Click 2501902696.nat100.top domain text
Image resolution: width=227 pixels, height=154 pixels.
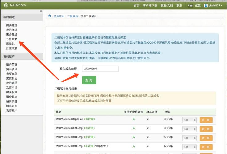tap(69, 137)
